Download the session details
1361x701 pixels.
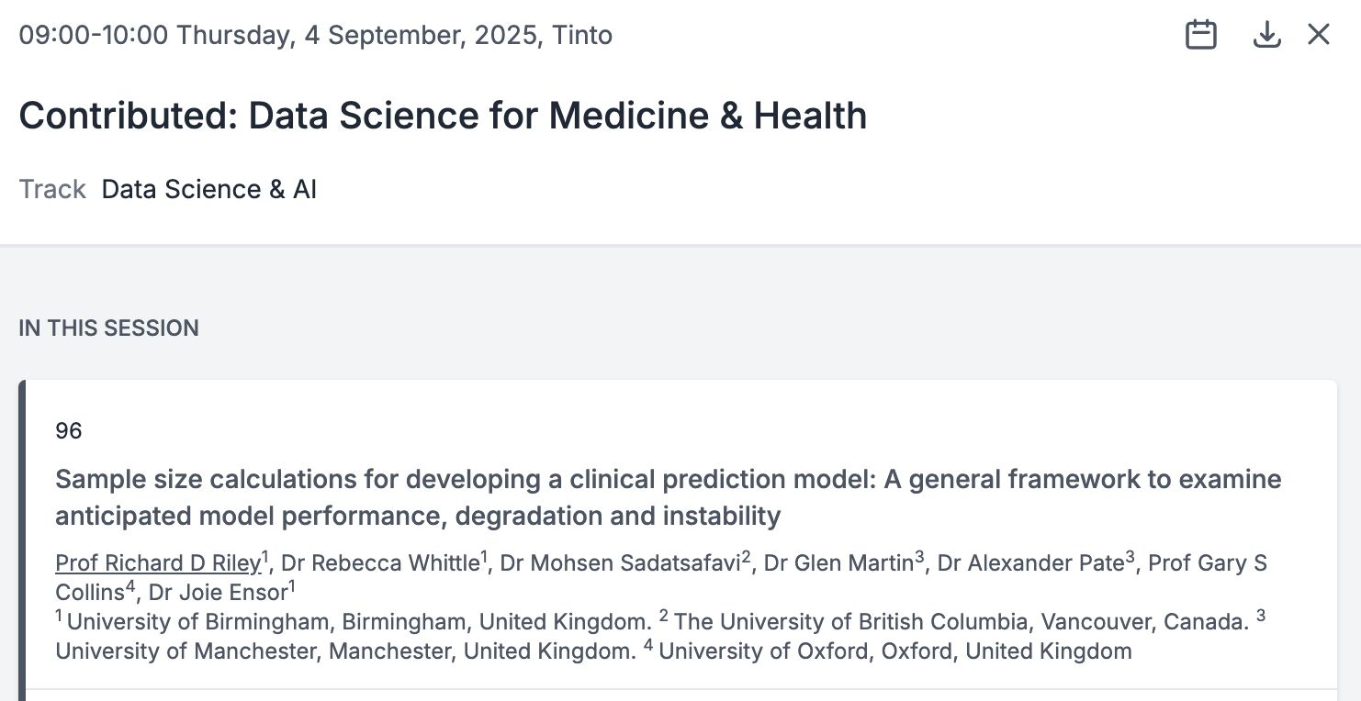tap(1266, 36)
